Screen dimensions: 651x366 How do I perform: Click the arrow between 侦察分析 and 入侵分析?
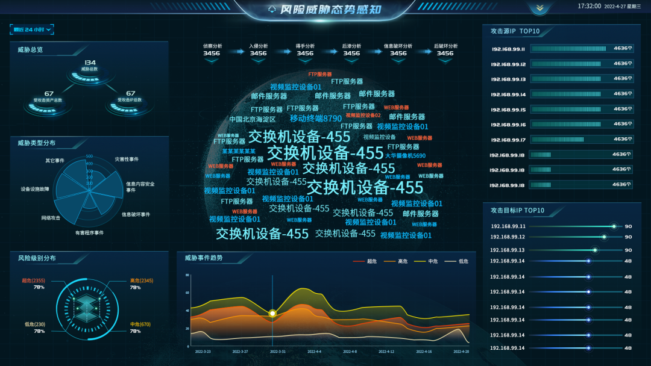point(235,52)
